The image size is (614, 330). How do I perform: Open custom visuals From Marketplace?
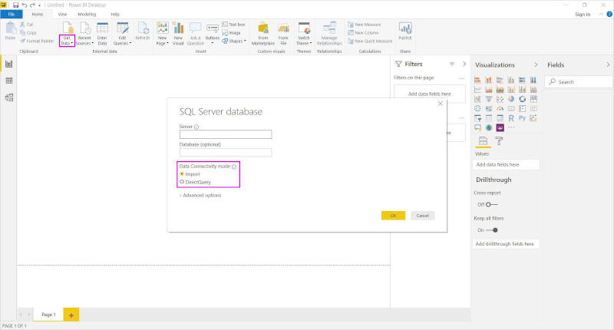point(263,34)
